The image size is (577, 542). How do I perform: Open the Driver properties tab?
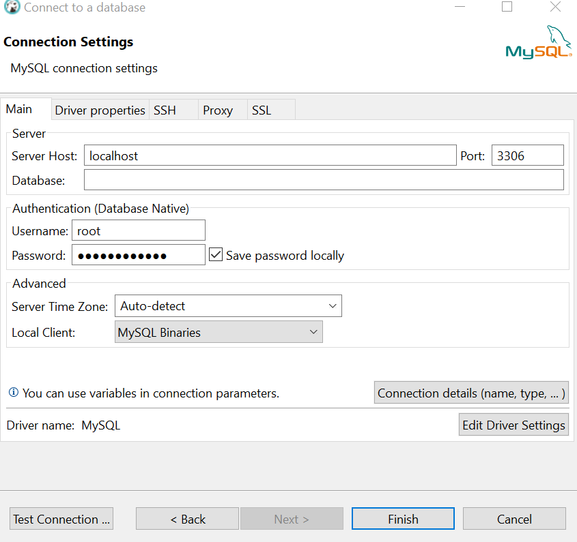[x=100, y=110]
